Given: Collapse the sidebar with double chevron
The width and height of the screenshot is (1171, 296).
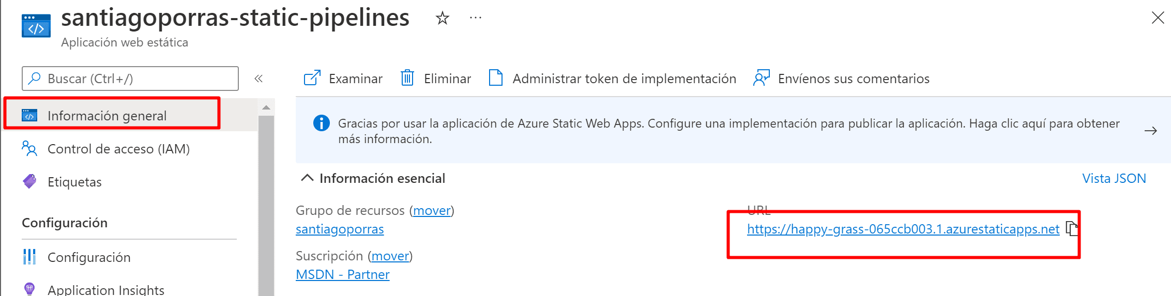Looking at the screenshot, I should (259, 79).
